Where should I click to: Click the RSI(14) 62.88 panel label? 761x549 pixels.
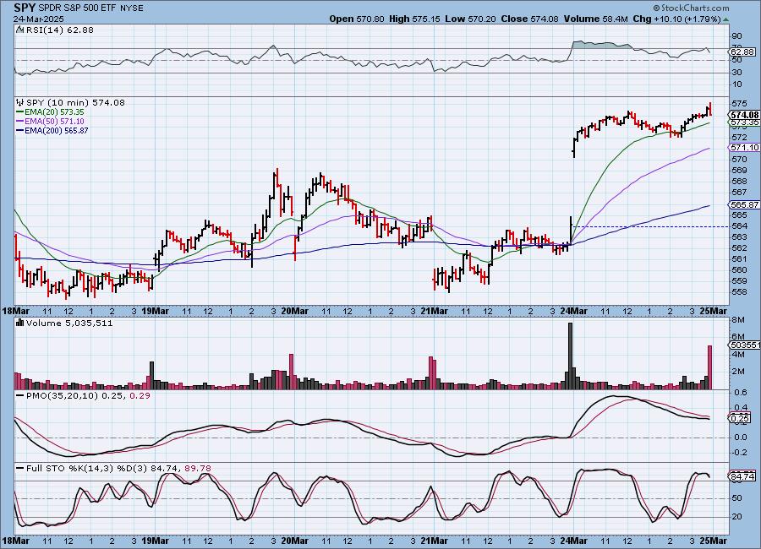pos(60,30)
